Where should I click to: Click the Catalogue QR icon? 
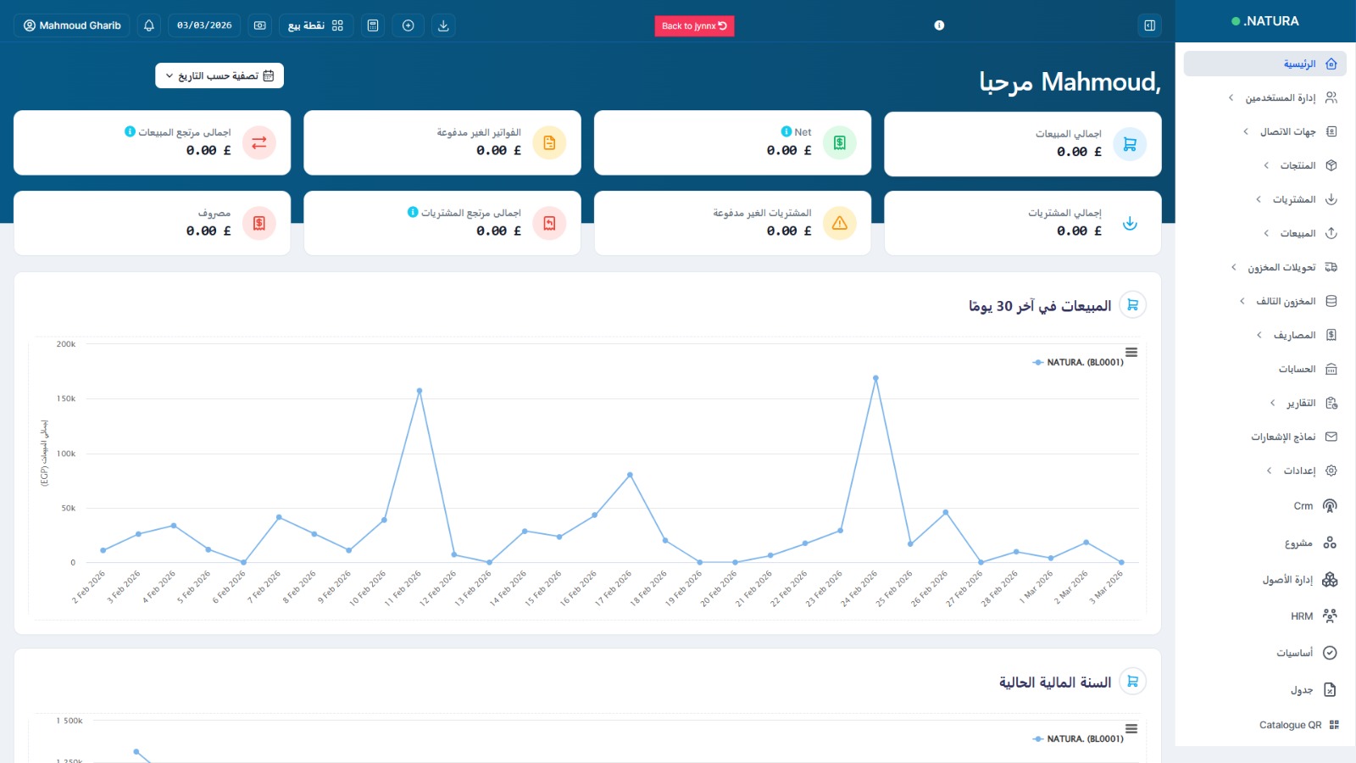tap(1334, 725)
